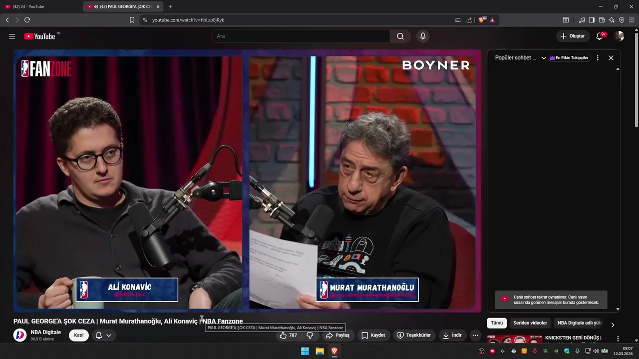Open YouTube notifications bell

coord(600,36)
